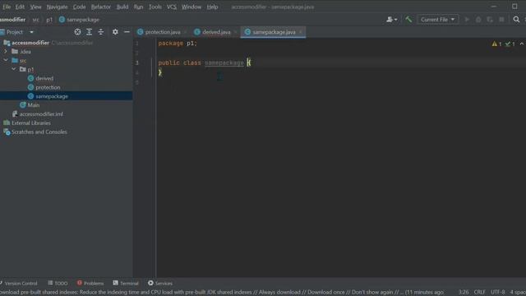This screenshot has width=526, height=296.
Task: Click the package p1 line in editor
Action: click(x=178, y=44)
